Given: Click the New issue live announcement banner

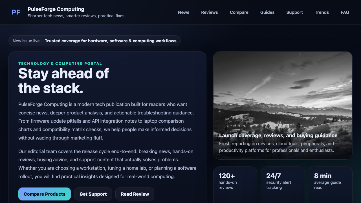Looking at the screenshot, I should coord(94,41).
